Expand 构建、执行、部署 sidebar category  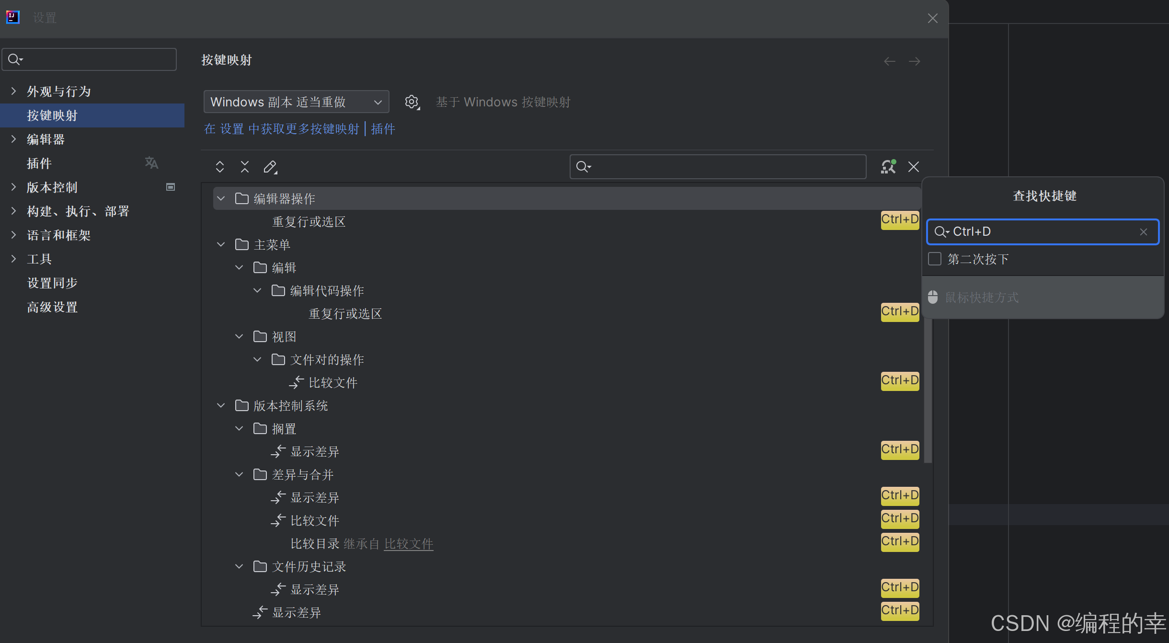[x=13, y=211]
